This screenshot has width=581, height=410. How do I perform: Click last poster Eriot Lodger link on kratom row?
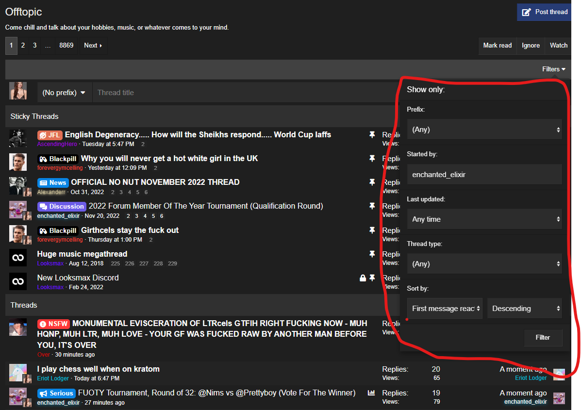(531, 378)
